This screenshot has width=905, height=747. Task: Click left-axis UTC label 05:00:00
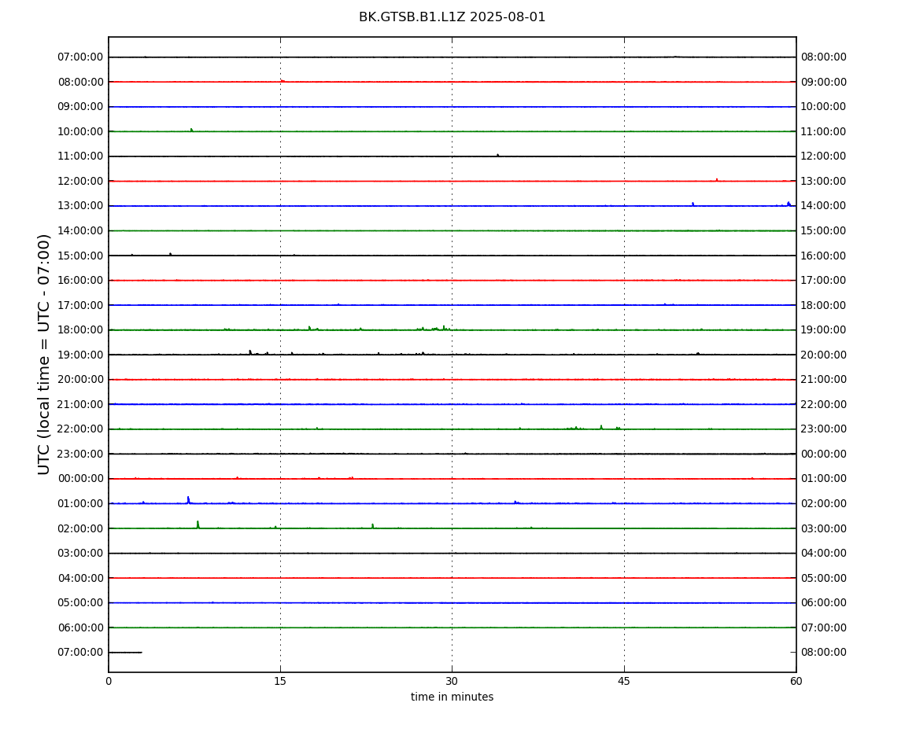[80, 603]
